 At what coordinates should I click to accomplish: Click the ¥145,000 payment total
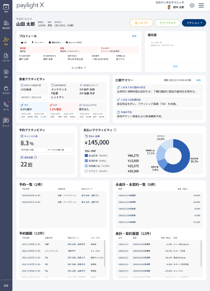click(97, 143)
